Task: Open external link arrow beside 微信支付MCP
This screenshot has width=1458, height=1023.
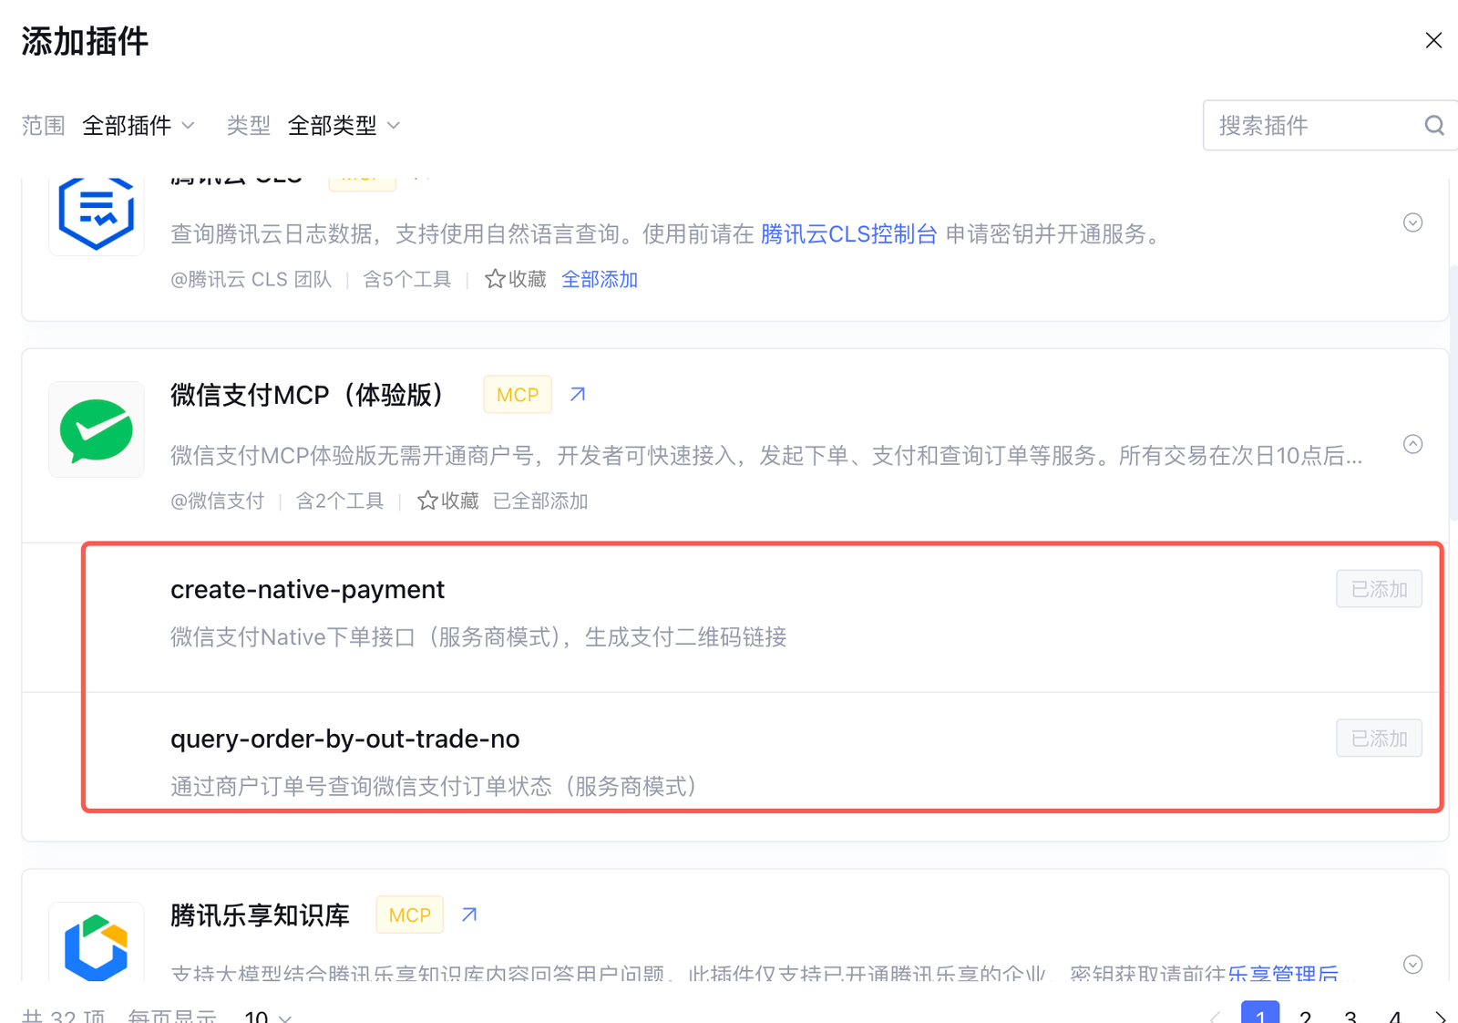Action: point(578,395)
